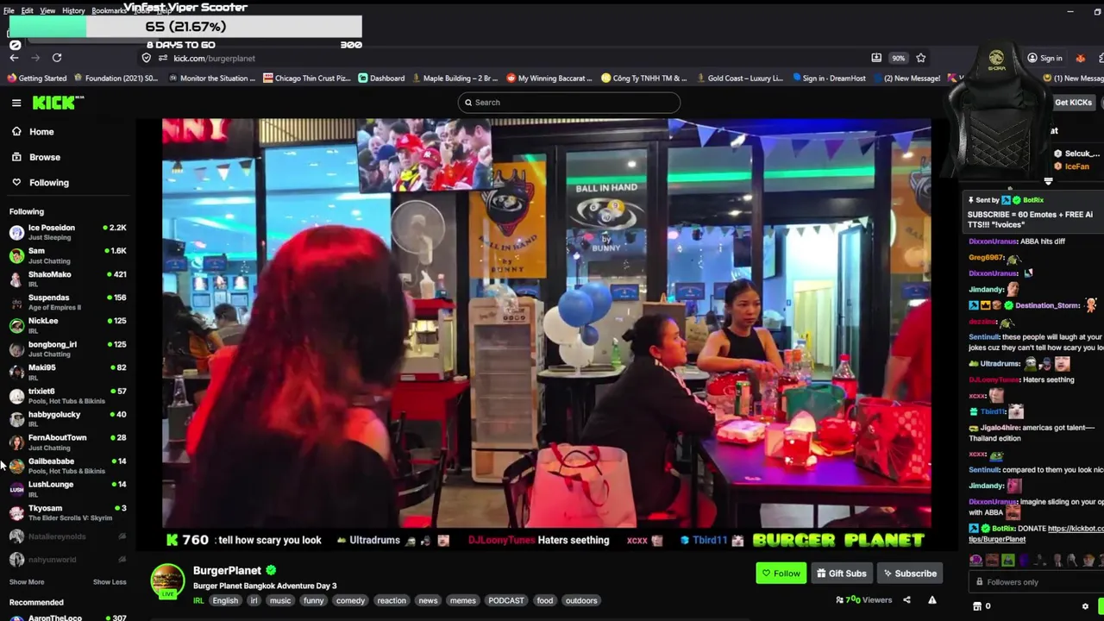This screenshot has height=621, width=1104.
Task: Open Ice Poseidon channel in Following list
Action: [67, 232]
